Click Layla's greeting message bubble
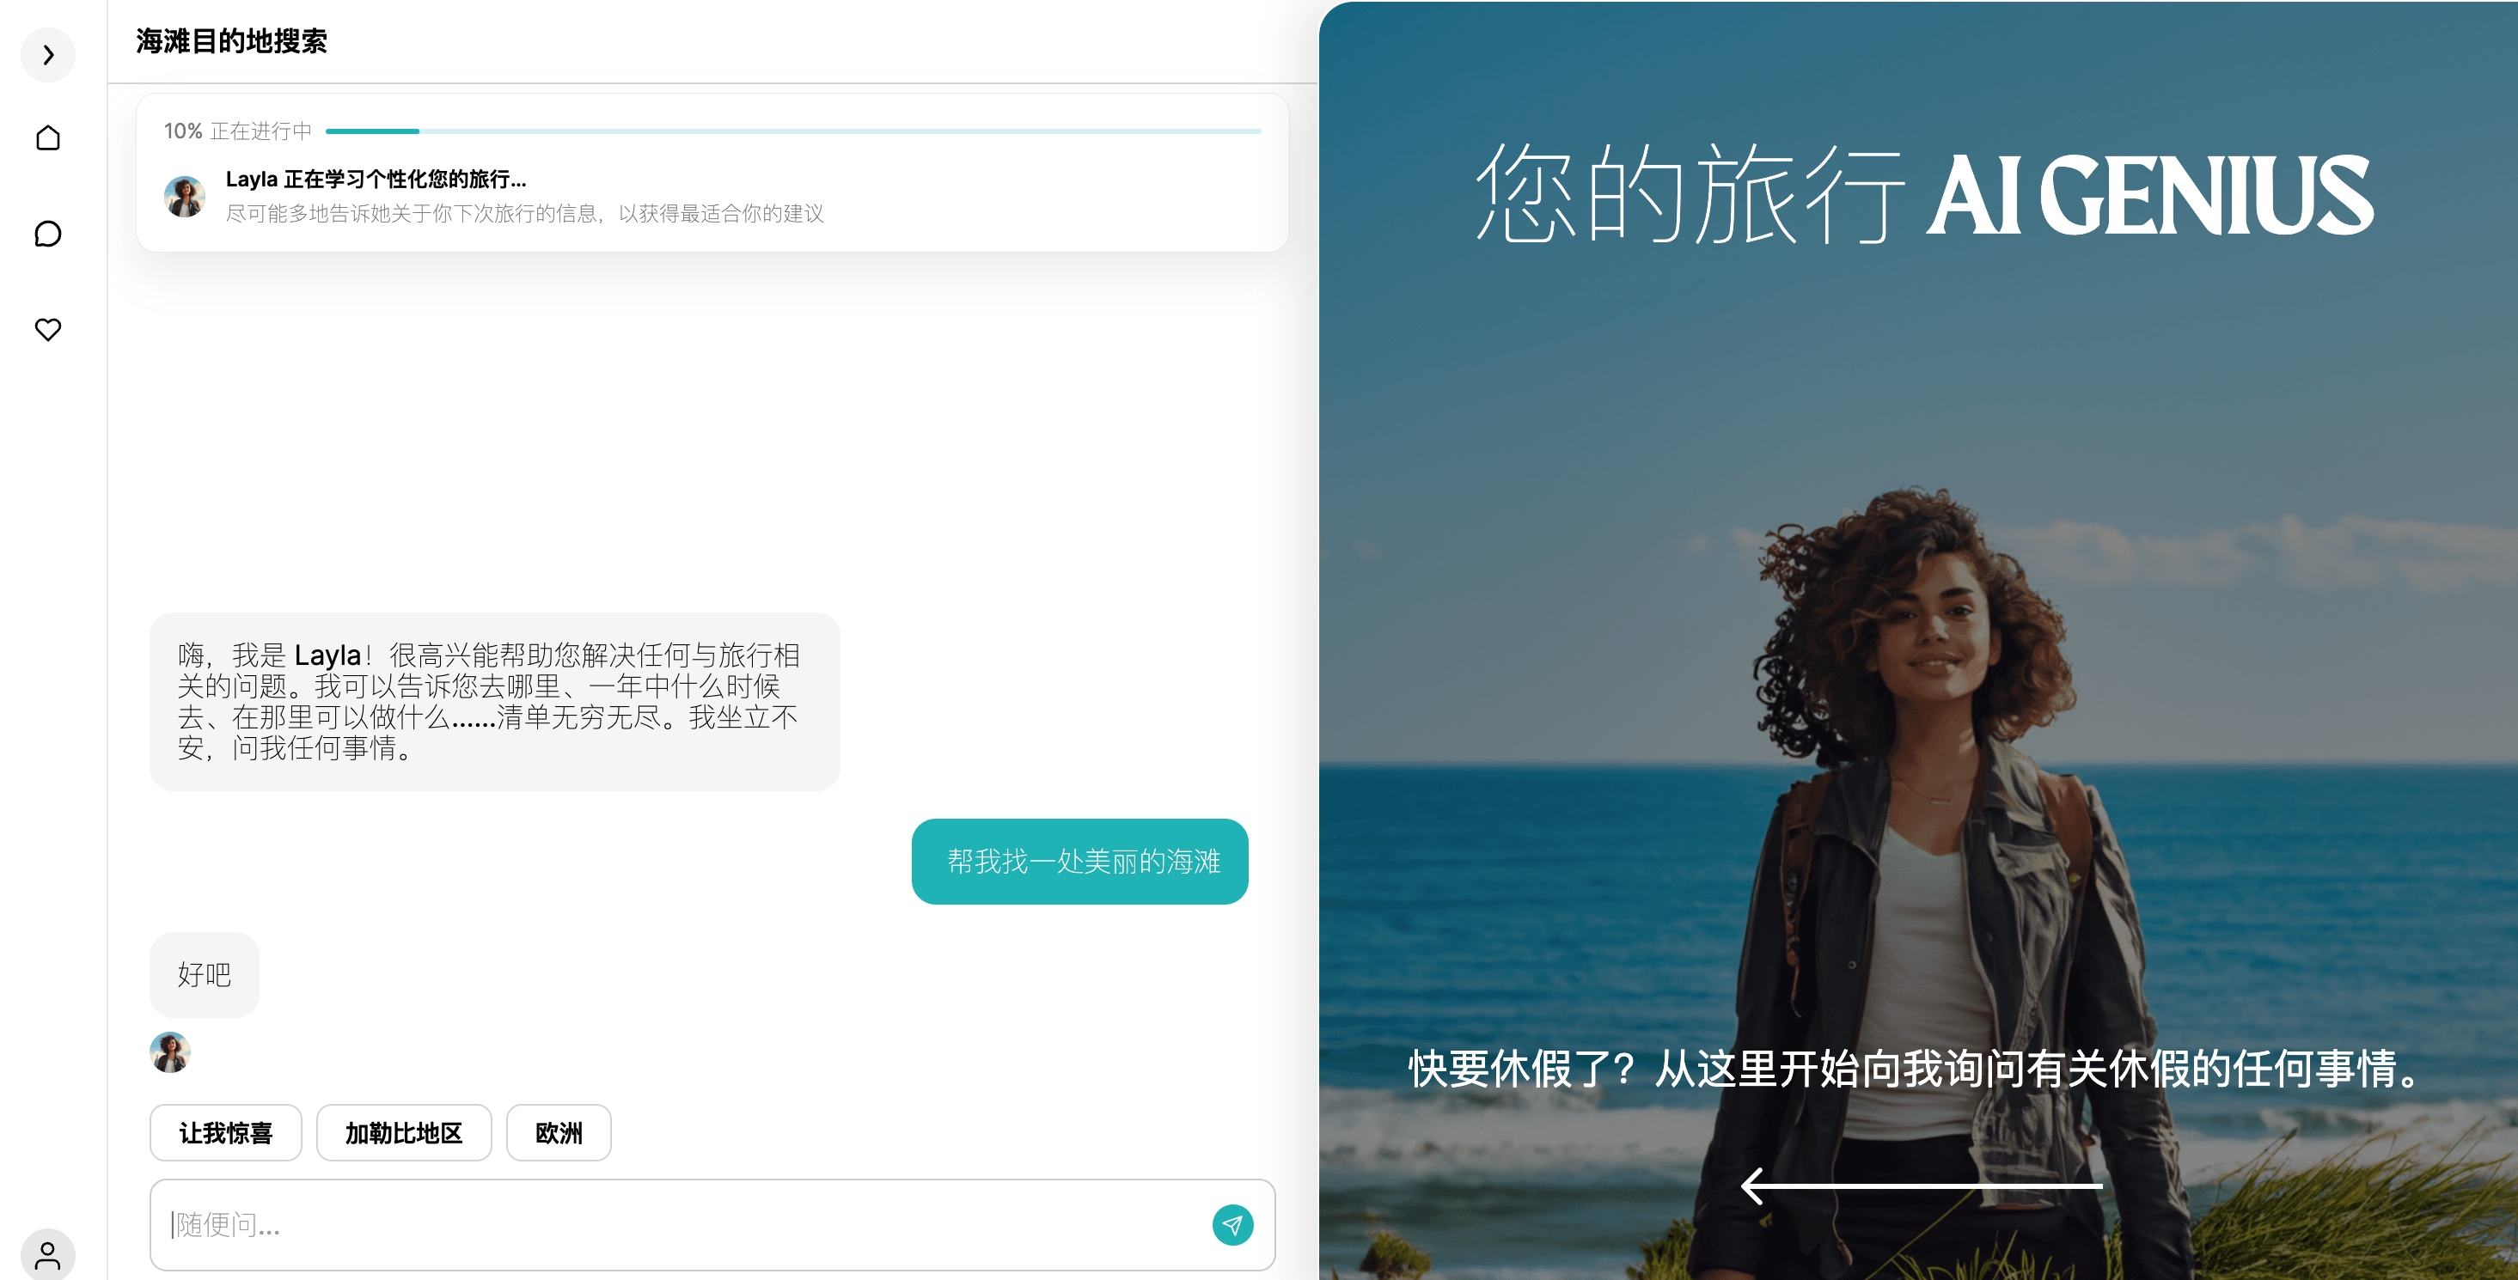This screenshot has width=2518, height=1280. click(495, 702)
